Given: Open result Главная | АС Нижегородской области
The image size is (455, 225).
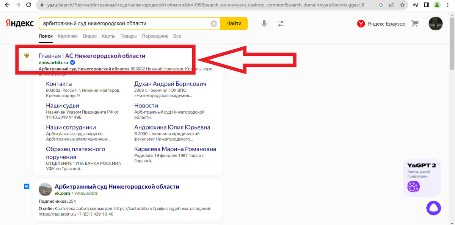Looking at the screenshot, I should 92,56.
